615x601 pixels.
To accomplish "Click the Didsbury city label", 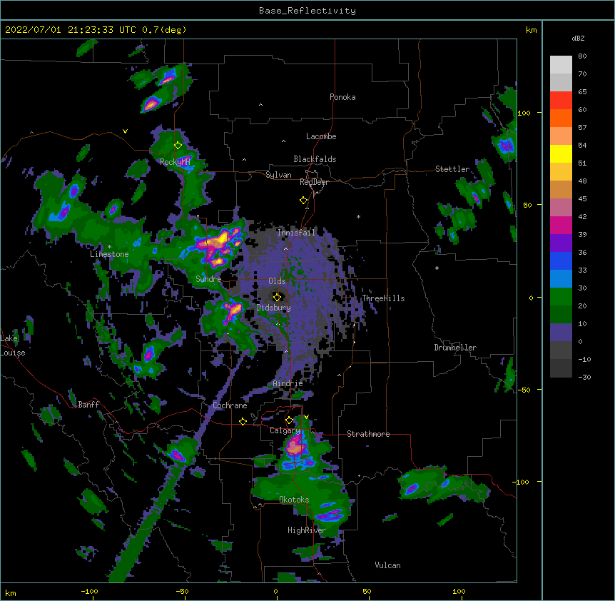I will 274,308.
